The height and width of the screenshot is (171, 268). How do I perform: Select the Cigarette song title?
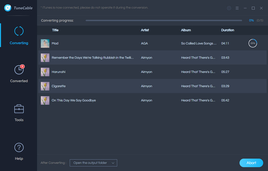click(58, 86)
